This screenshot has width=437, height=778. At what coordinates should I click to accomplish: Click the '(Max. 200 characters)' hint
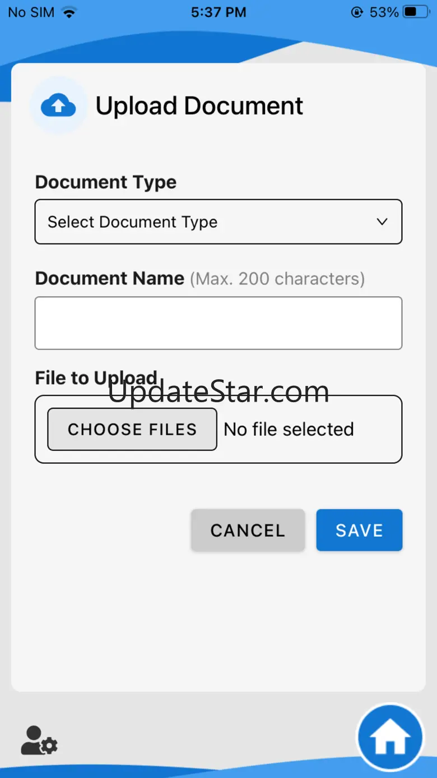point(277,278)
